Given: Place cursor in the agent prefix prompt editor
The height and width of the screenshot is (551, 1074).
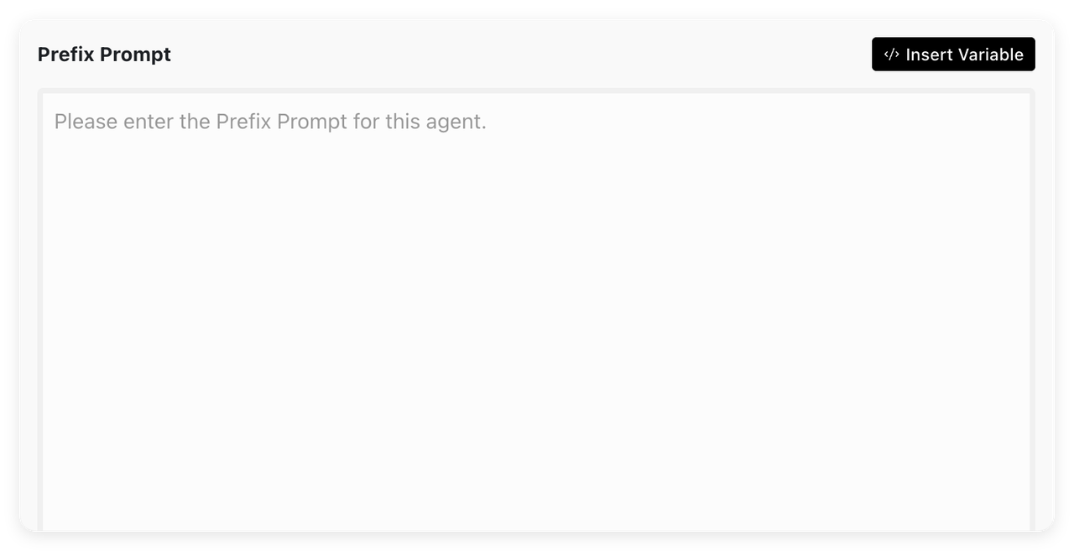Looking at the screenshot, I should coord(536,310).
